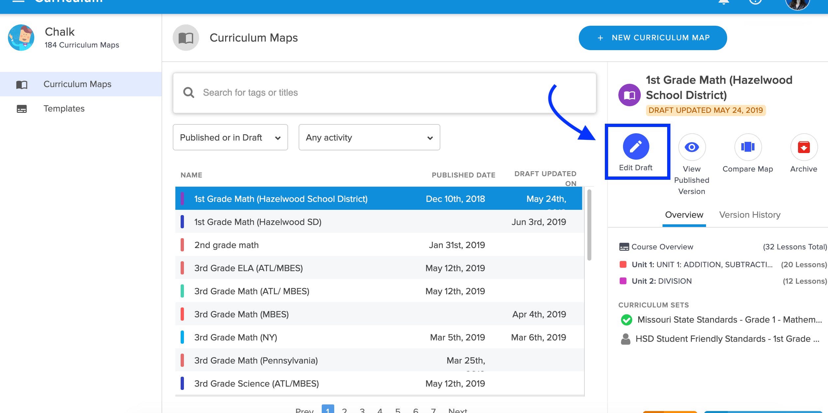Image resolution: width=828 pixels, height=413 pixels.
Task: Open the Compare Map icon
Action: (748, 147)
